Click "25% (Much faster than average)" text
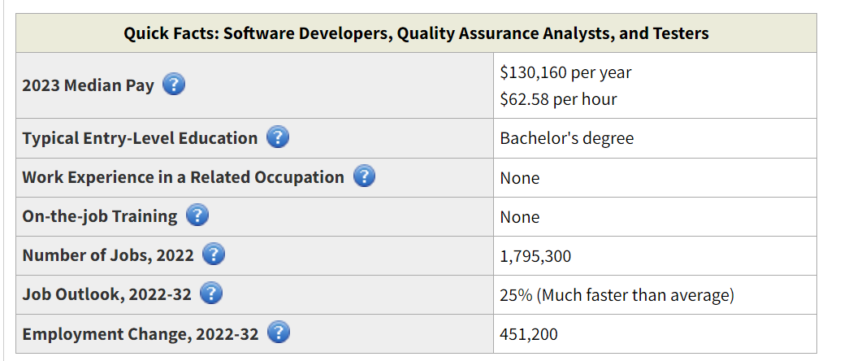 tap(617, 295)
